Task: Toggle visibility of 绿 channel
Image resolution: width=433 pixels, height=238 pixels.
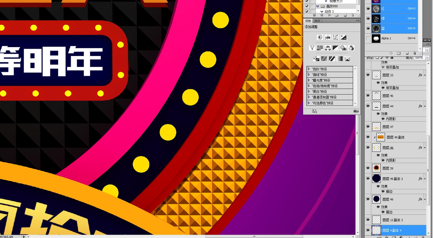Action: click(368, 18)
